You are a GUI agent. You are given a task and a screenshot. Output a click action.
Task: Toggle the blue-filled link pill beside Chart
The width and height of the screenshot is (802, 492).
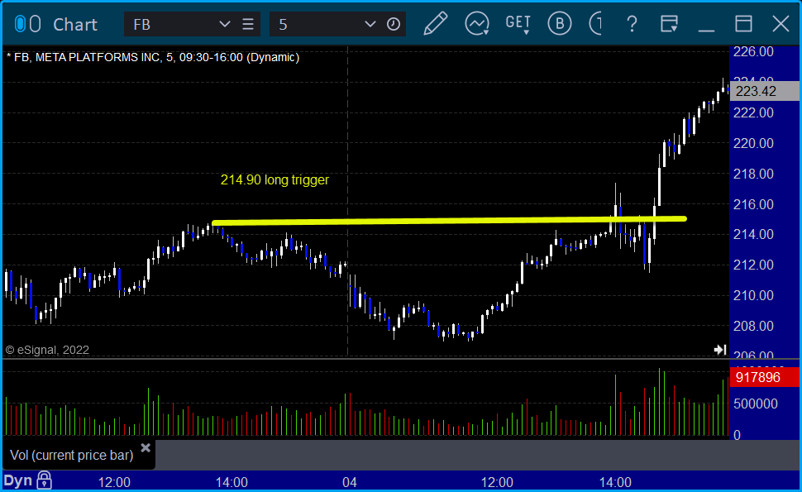point(20,24)
